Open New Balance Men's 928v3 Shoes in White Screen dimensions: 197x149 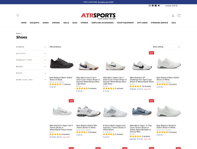(x=168, y=78)
